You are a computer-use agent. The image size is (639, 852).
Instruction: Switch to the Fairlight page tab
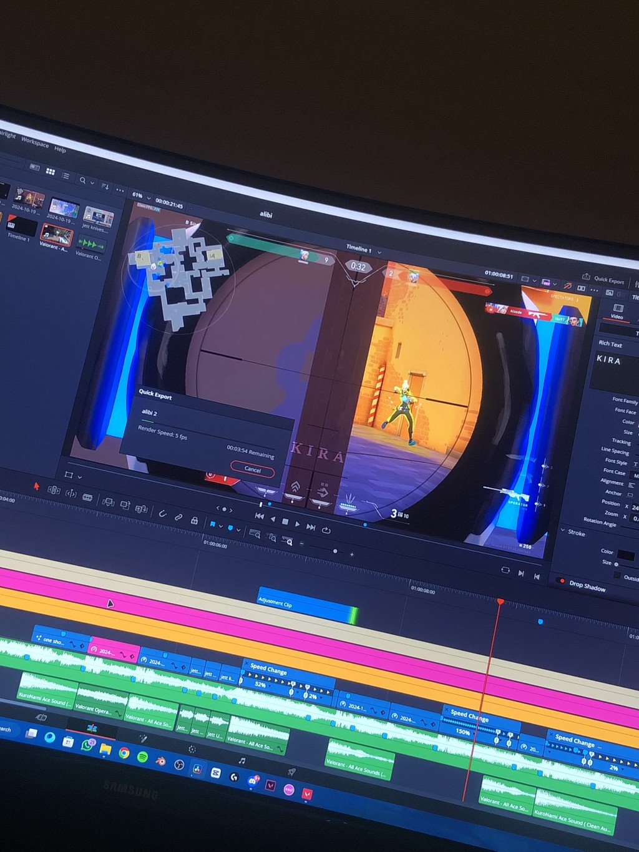tap(241, 760)
